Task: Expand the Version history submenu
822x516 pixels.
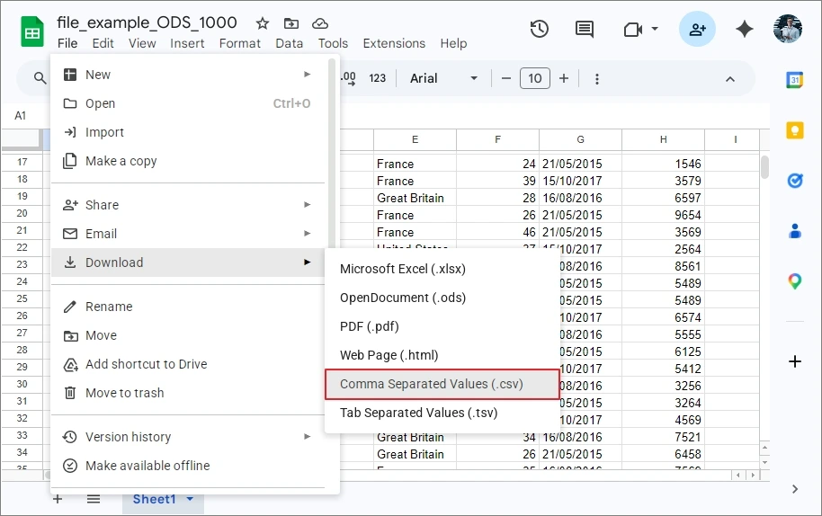Action: (x=308, y=437)
